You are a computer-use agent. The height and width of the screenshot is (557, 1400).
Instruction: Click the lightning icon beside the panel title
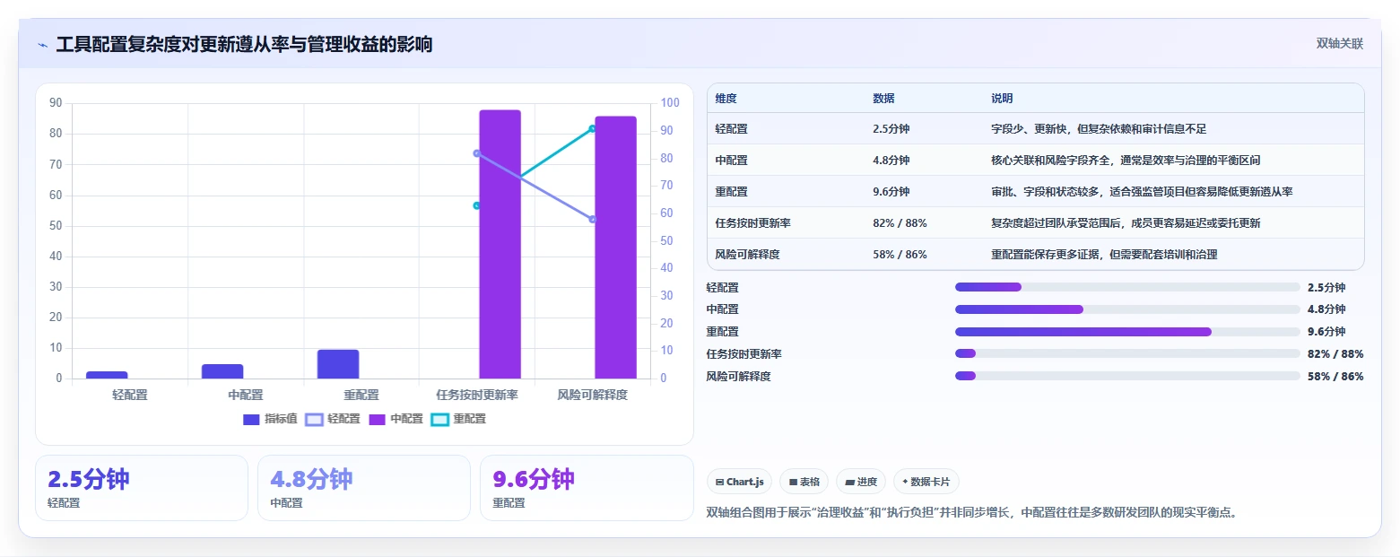(43, 45)
